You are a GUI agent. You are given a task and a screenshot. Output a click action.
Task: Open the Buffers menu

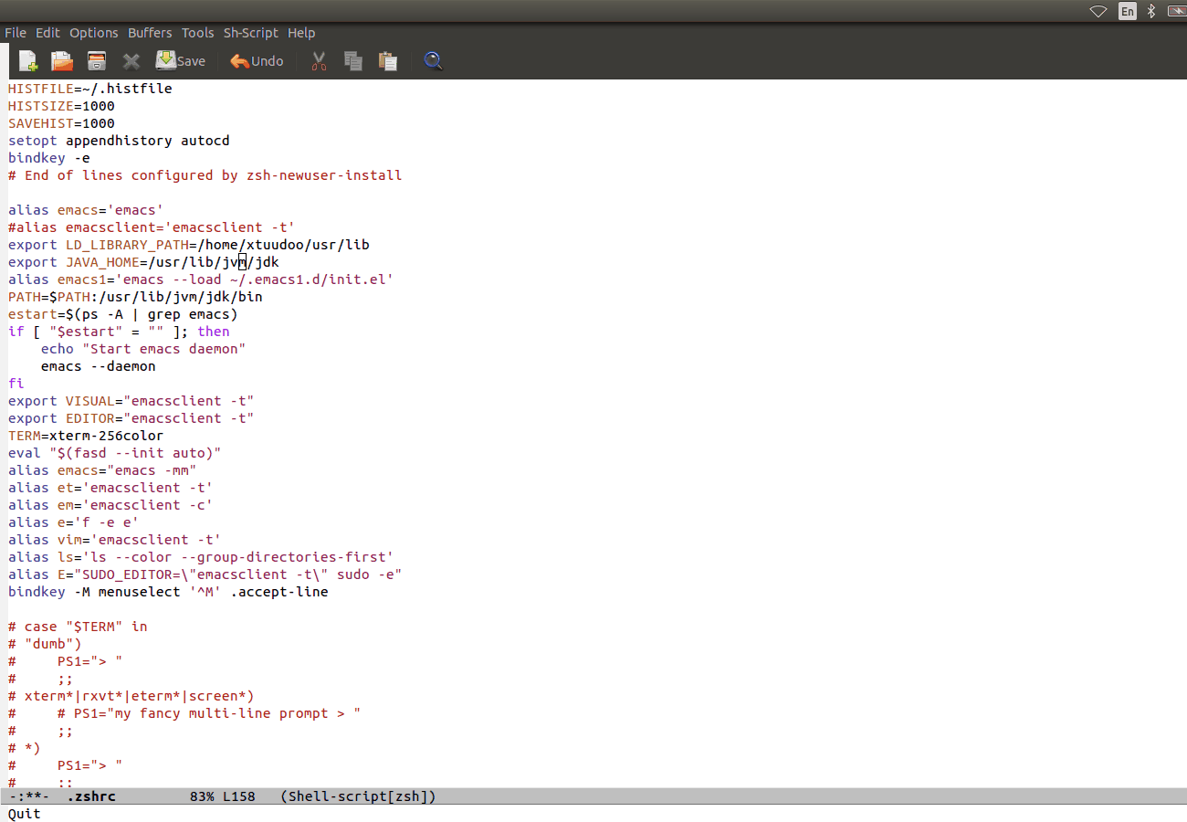click(150, 33)
